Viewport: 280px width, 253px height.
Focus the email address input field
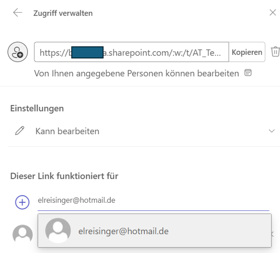tap(153, 201)
